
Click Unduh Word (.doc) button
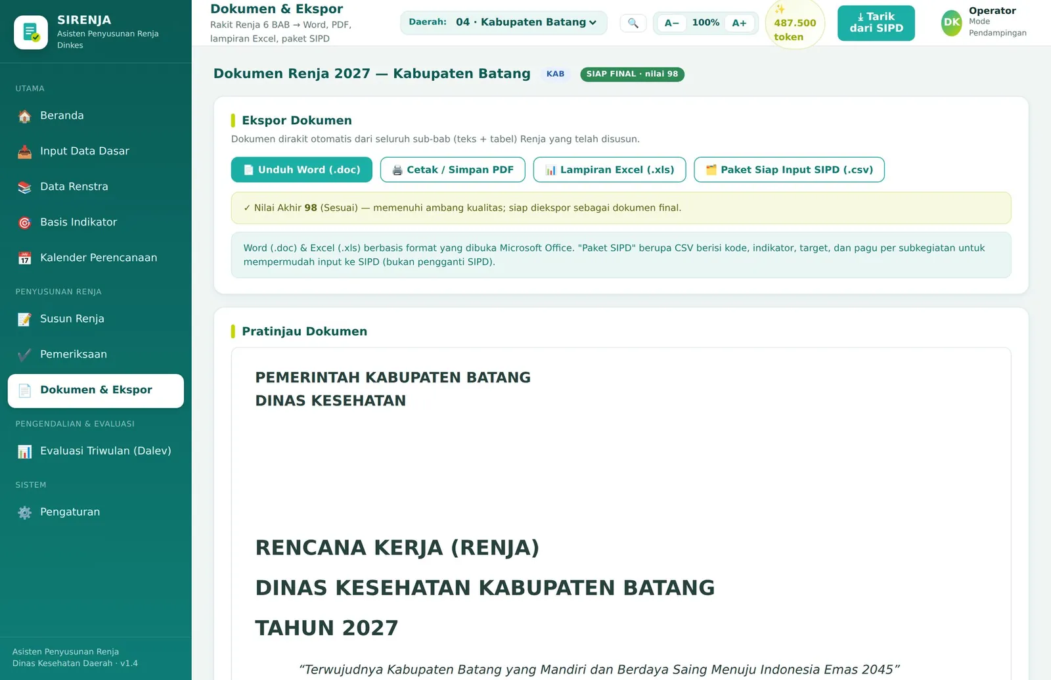click(302, 170)
